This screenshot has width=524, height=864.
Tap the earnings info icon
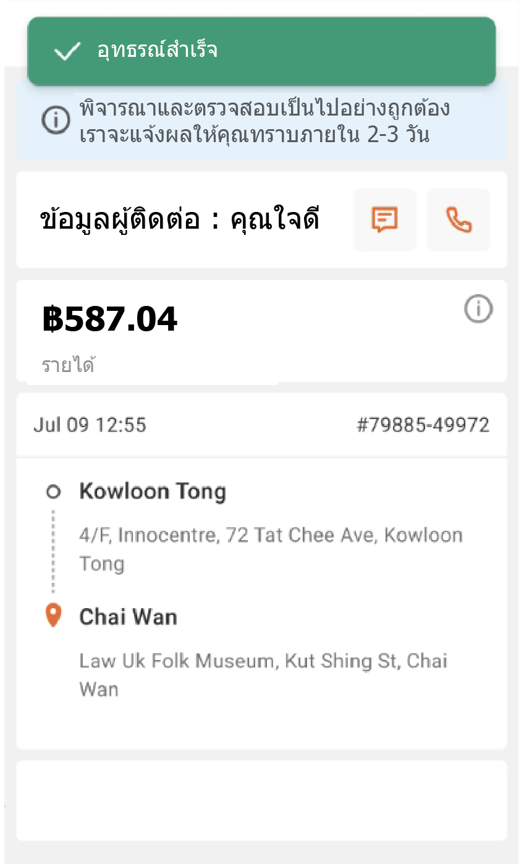478,309
